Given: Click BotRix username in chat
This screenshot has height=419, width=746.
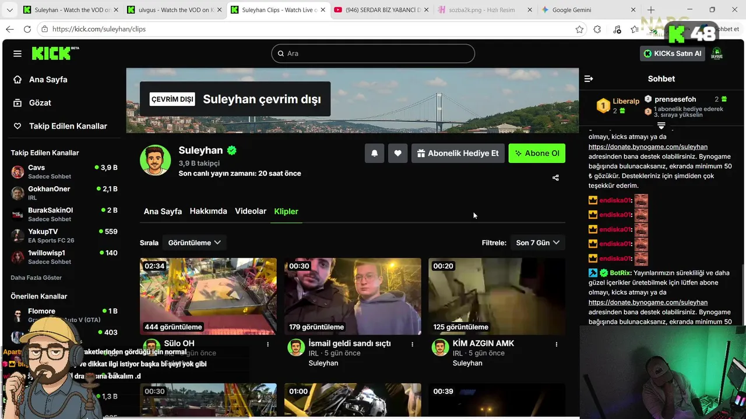Looking at the screenshot, I should click(x=621, y=273).
